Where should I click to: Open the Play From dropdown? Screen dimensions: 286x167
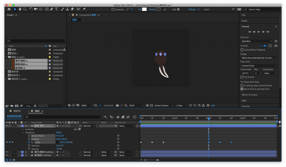click(259, 66)
